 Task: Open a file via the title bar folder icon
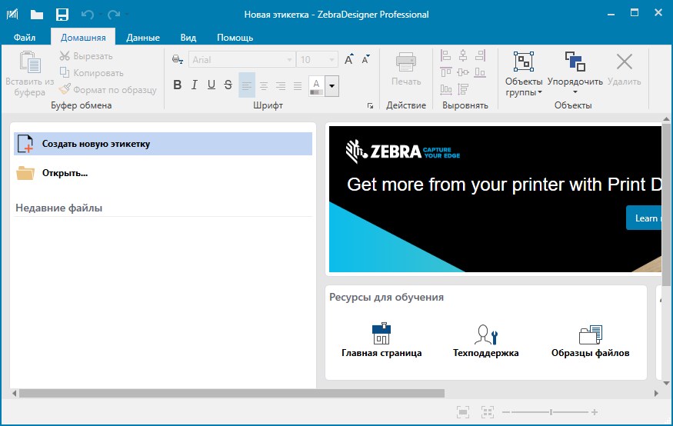(36, 15)
